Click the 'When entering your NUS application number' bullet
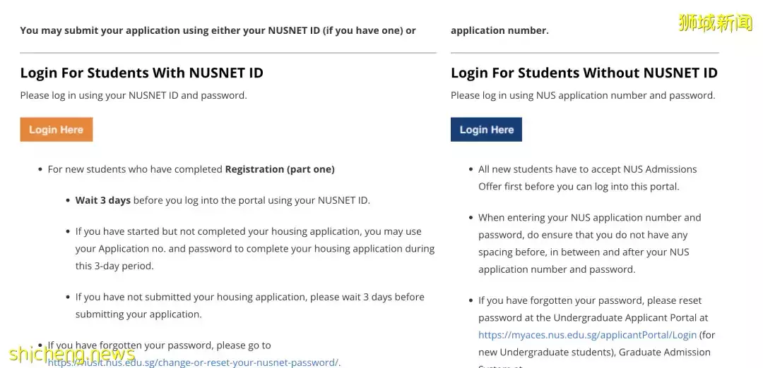This screenshot has width=763, height=368. (x=589, y=243)
